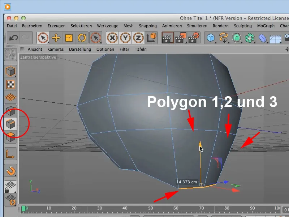Image resolution: width=289 pixels, height=217 pixels.
Task: Click the viewport Filter menu
Action: tap(124, 49)
